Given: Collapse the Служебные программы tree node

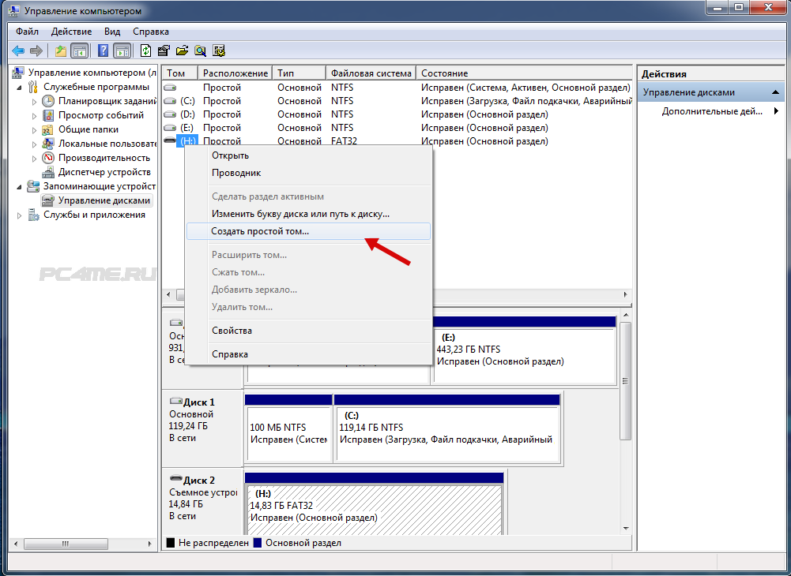Looking at the screenshot, I should coord(20,87).
